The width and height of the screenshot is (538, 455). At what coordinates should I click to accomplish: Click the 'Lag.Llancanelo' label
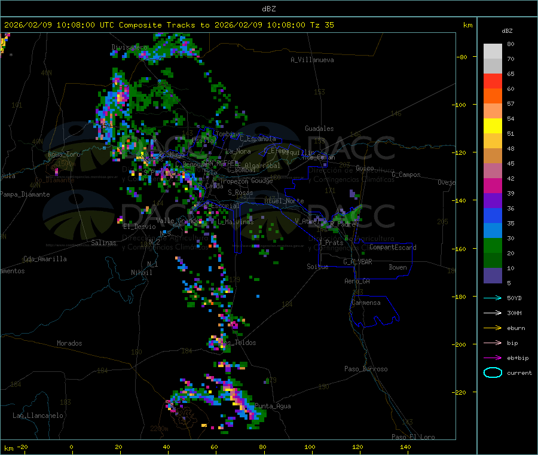[x=38, y=416]
